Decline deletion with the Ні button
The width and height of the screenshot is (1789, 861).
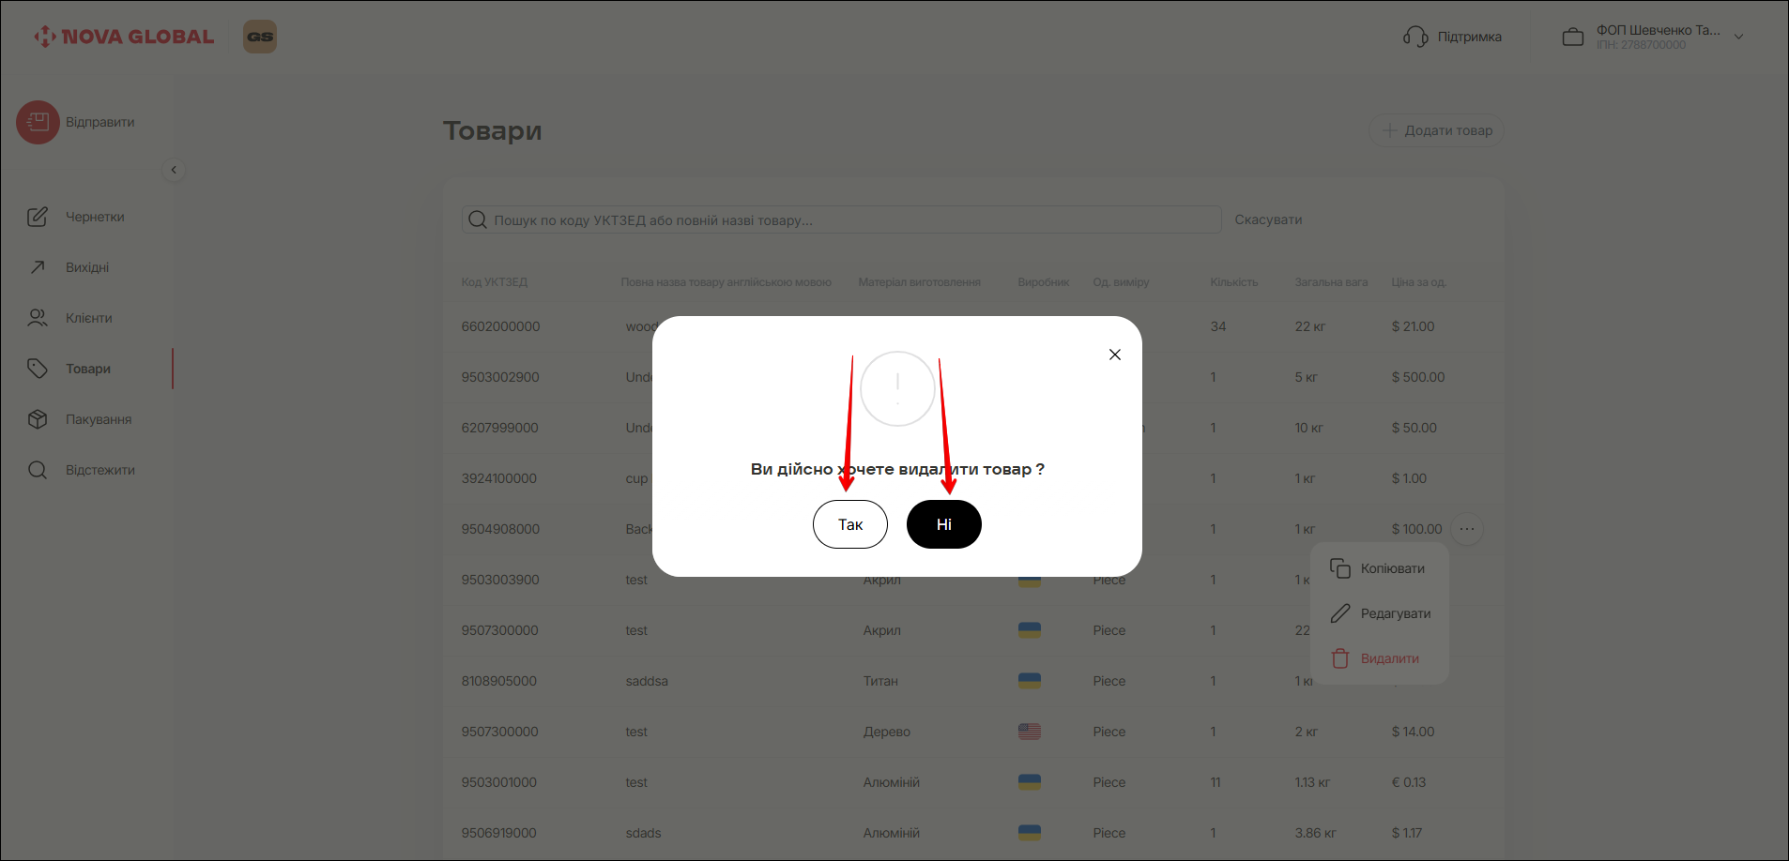coord(943,524)
